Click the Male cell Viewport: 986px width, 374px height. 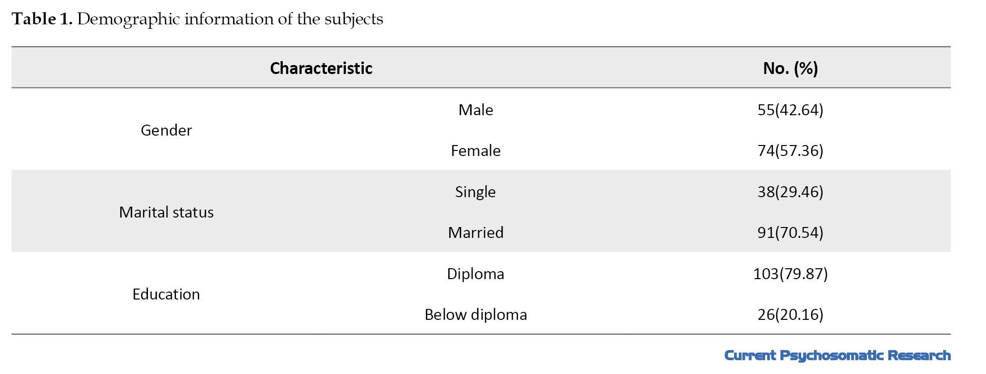476,110
